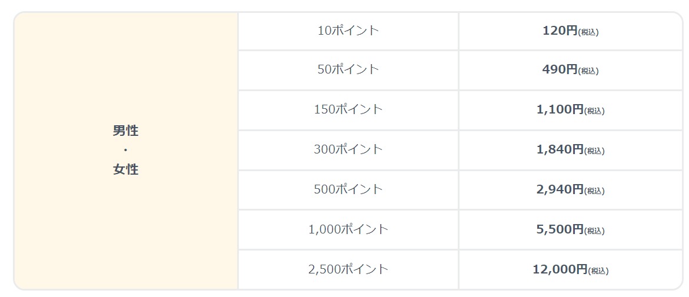Select the 490円 price cell
The image size is (689, 297).
570,70
